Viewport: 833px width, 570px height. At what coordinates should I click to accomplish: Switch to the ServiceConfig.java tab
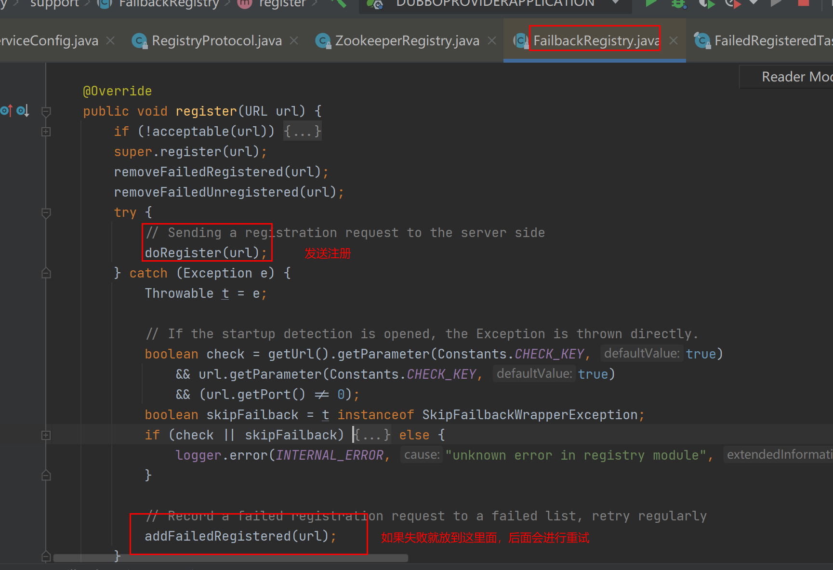click(49, 40)
